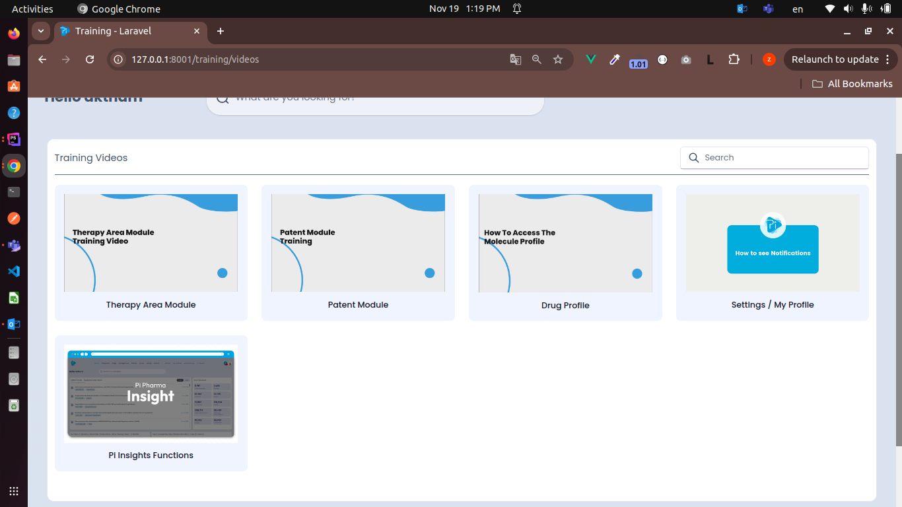
Task: Switch the en keyboard language indicator
Action: pyautogui.click(x=798, y=9)
